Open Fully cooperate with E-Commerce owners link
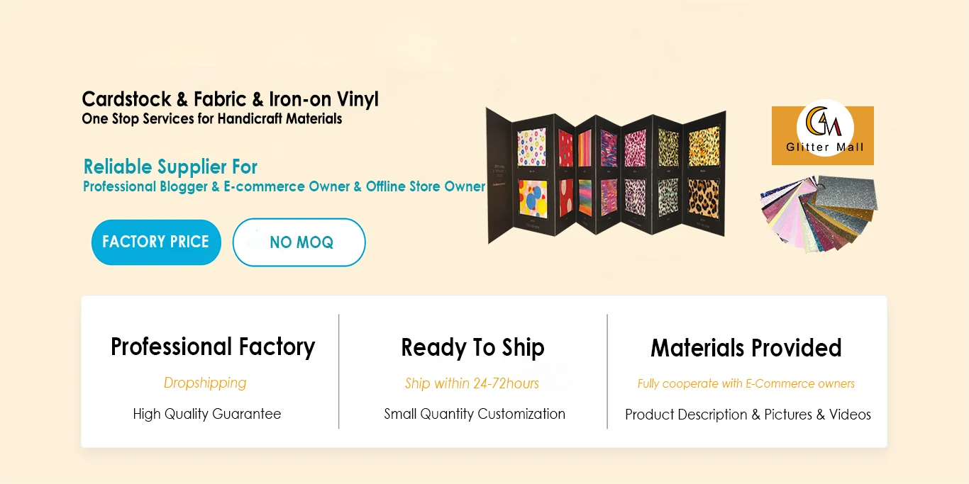 click(746, 384)
